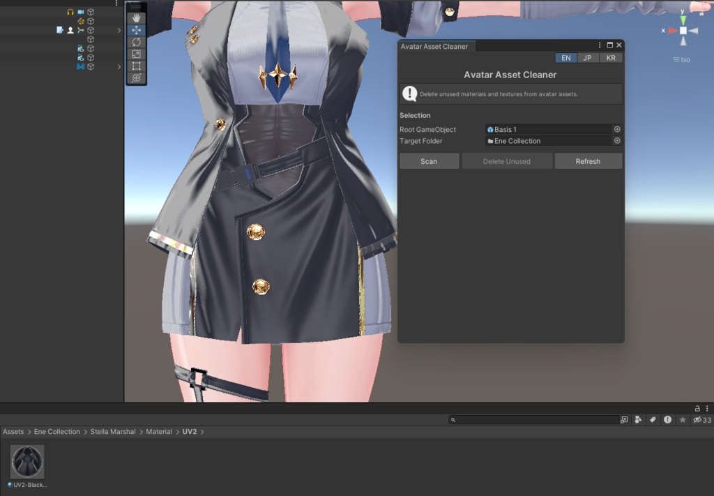Viewport: 714px width, 496px height.
Task: Click the favorites star icon
Action: [x=682, y=419]
